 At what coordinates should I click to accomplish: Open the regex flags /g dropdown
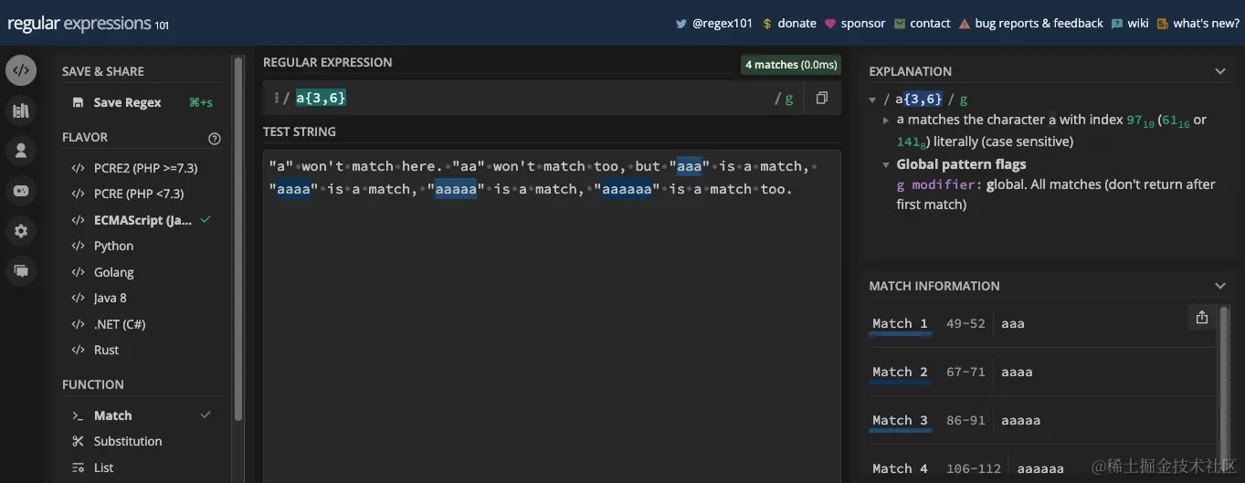[785, 99]
